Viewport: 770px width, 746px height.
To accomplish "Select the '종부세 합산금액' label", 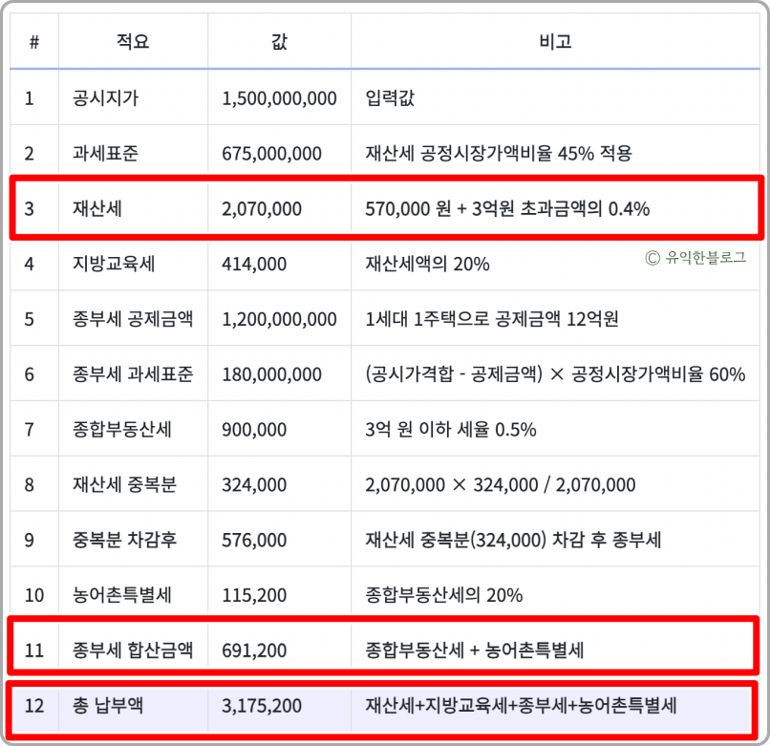I will pyautogui.click(x=133, y=650).
